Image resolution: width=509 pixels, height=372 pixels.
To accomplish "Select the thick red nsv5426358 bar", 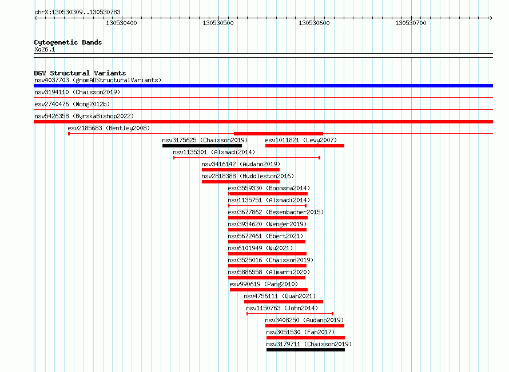I will [x=263, y=122].
